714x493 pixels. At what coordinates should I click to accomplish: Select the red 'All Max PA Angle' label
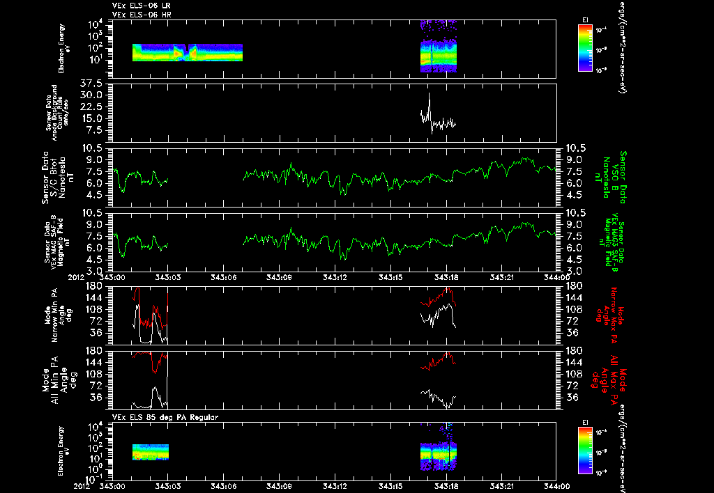pyautogui.click(x=609, y=379)
